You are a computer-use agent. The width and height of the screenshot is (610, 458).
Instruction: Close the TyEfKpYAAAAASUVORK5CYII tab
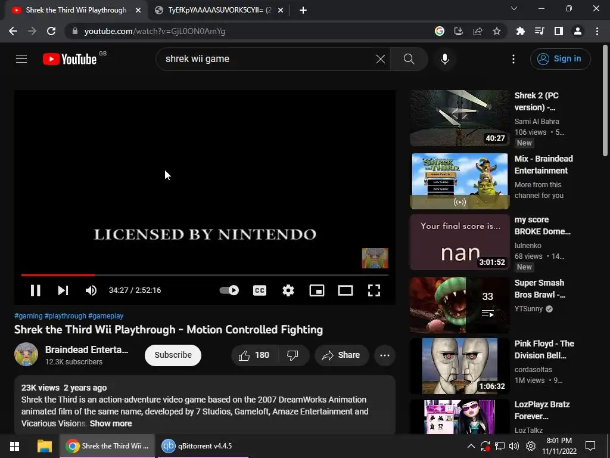(281, 11)
